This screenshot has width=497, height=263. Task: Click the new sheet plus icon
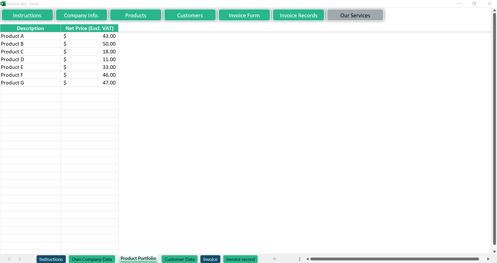coord(275,259)
